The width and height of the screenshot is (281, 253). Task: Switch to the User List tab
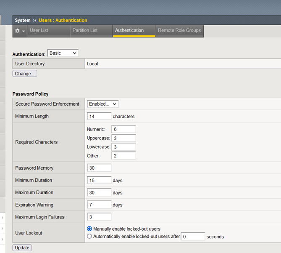click(x=39, y=31)
